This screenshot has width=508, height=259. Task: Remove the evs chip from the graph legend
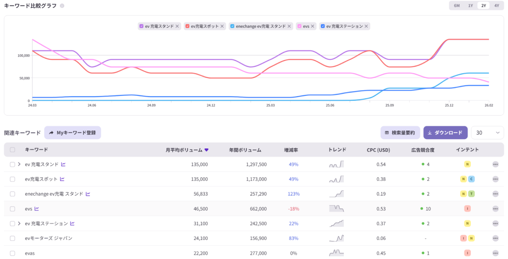[312, 26]
